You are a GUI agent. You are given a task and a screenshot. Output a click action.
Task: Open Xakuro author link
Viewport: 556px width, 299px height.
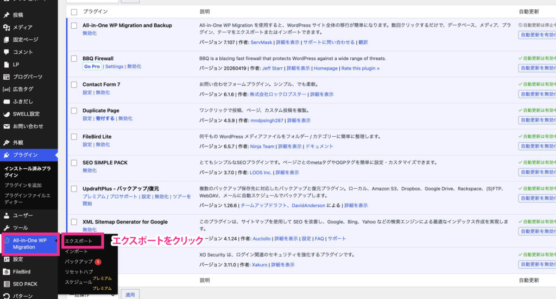click(x=260, y=265)
